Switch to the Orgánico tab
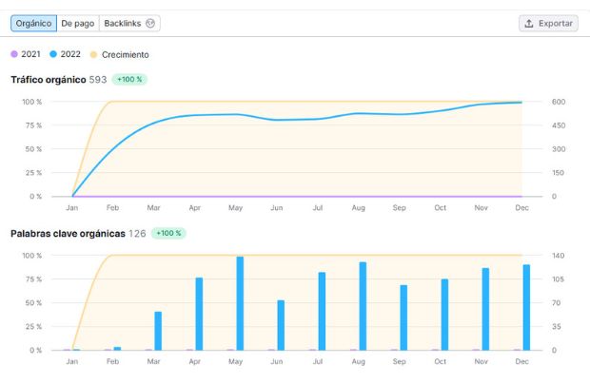 pos(33,23)
